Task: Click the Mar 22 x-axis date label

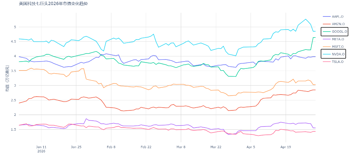Action: pos(216,147)
